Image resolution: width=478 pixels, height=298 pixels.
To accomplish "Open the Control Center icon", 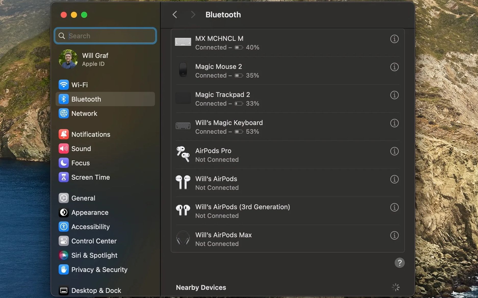I will (x=64, y=241).
